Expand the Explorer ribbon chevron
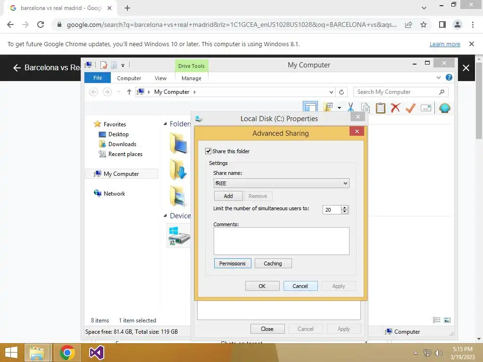Image resolution: width=483 pixels, height=362 pixels. pos(439,78)
